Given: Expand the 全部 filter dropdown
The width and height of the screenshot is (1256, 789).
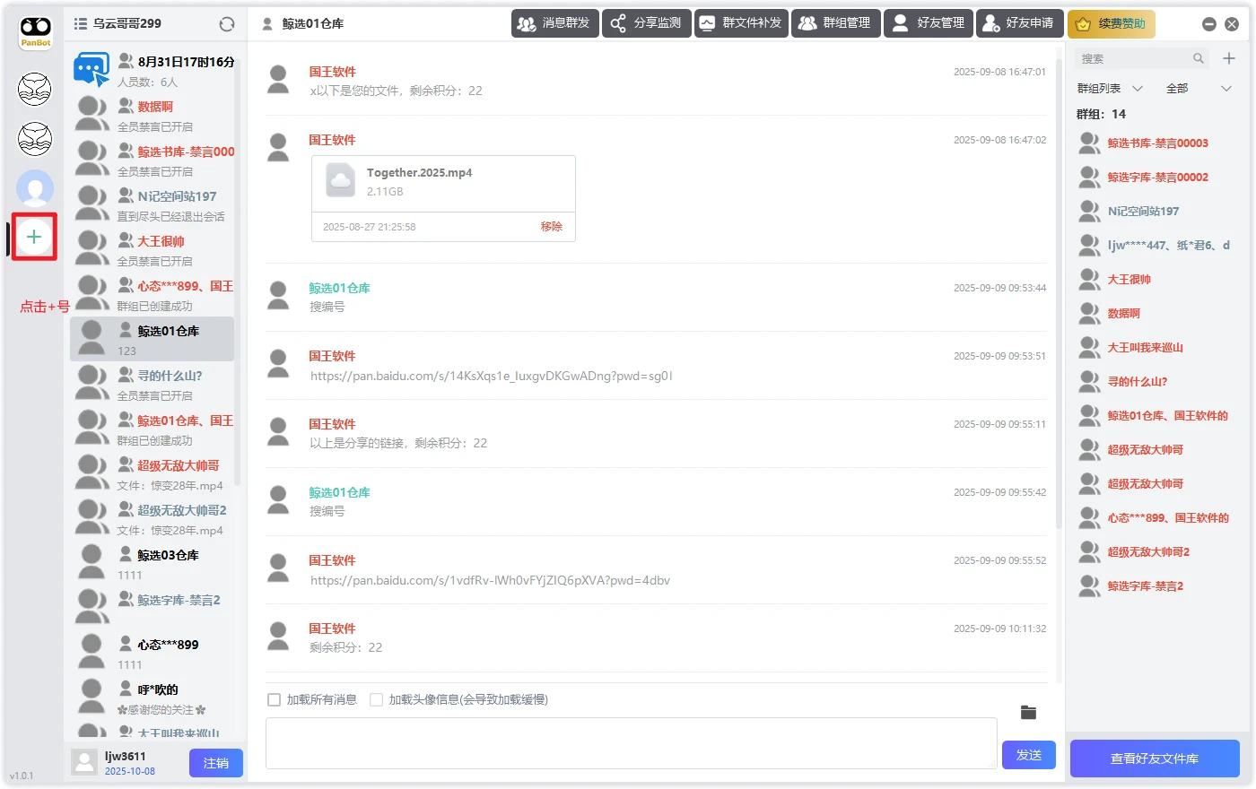Looking at the screenshot, I should coord(1199,89).
